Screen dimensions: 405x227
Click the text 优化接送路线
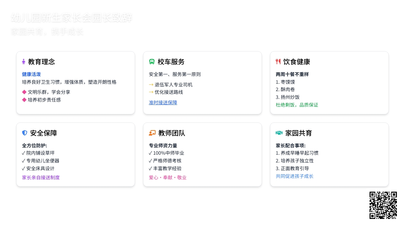tap(169, 92)
